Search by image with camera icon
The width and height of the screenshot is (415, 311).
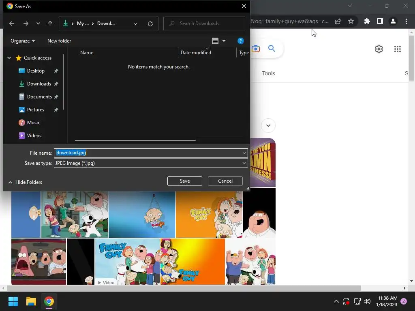[256, 49]
